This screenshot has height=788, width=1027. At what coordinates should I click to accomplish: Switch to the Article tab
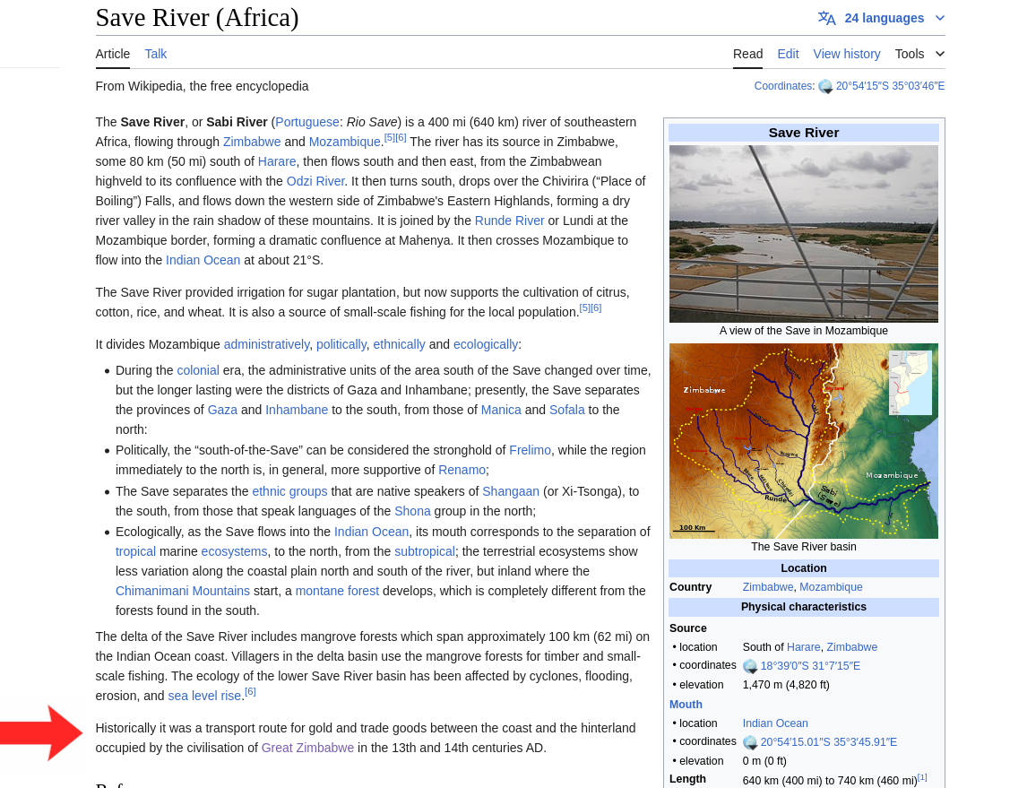pyautogui.click(x=113, y=54)
